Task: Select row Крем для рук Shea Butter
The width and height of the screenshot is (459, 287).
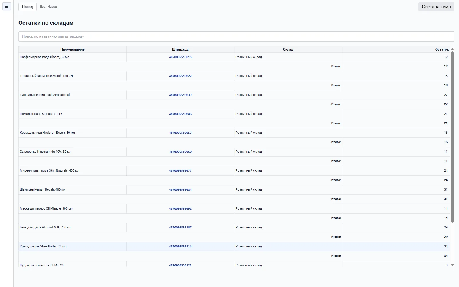Action: click(234, 247)
